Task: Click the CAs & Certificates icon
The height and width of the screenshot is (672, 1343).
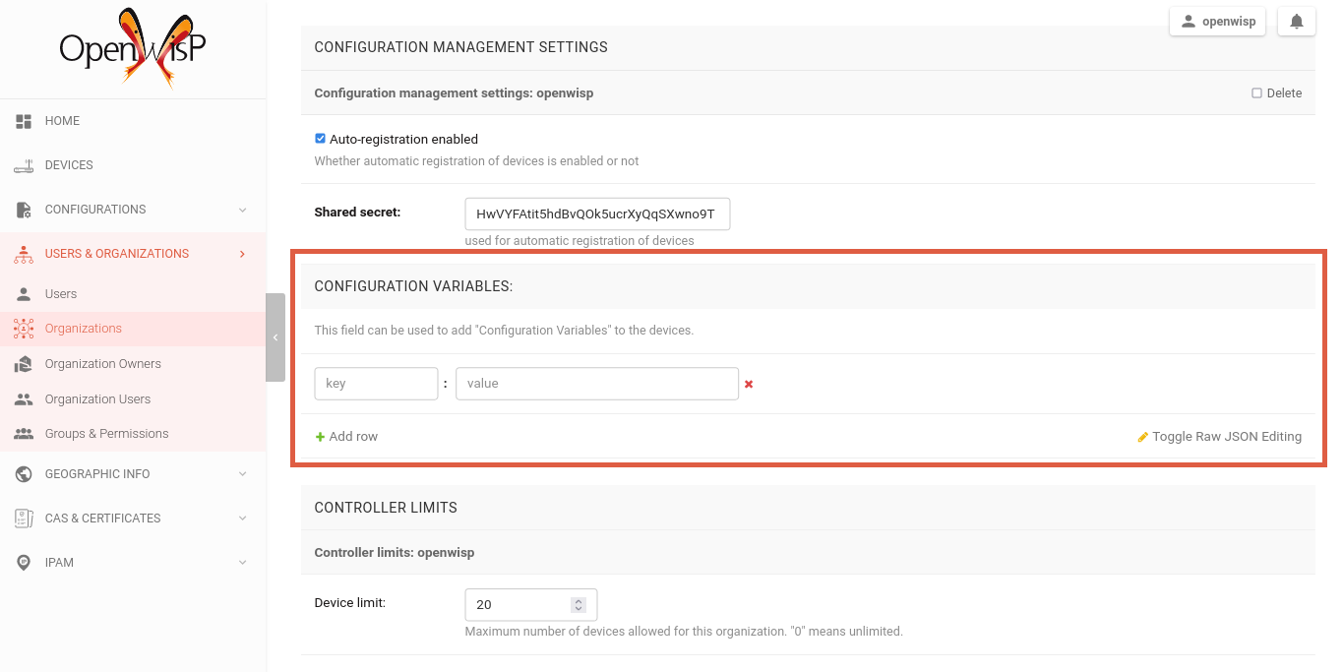Action: [x=25, y=519]
